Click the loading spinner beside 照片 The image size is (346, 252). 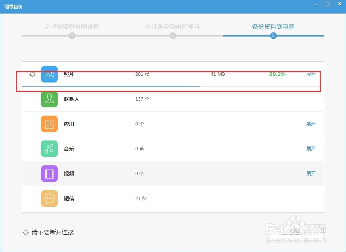(32, 75)
